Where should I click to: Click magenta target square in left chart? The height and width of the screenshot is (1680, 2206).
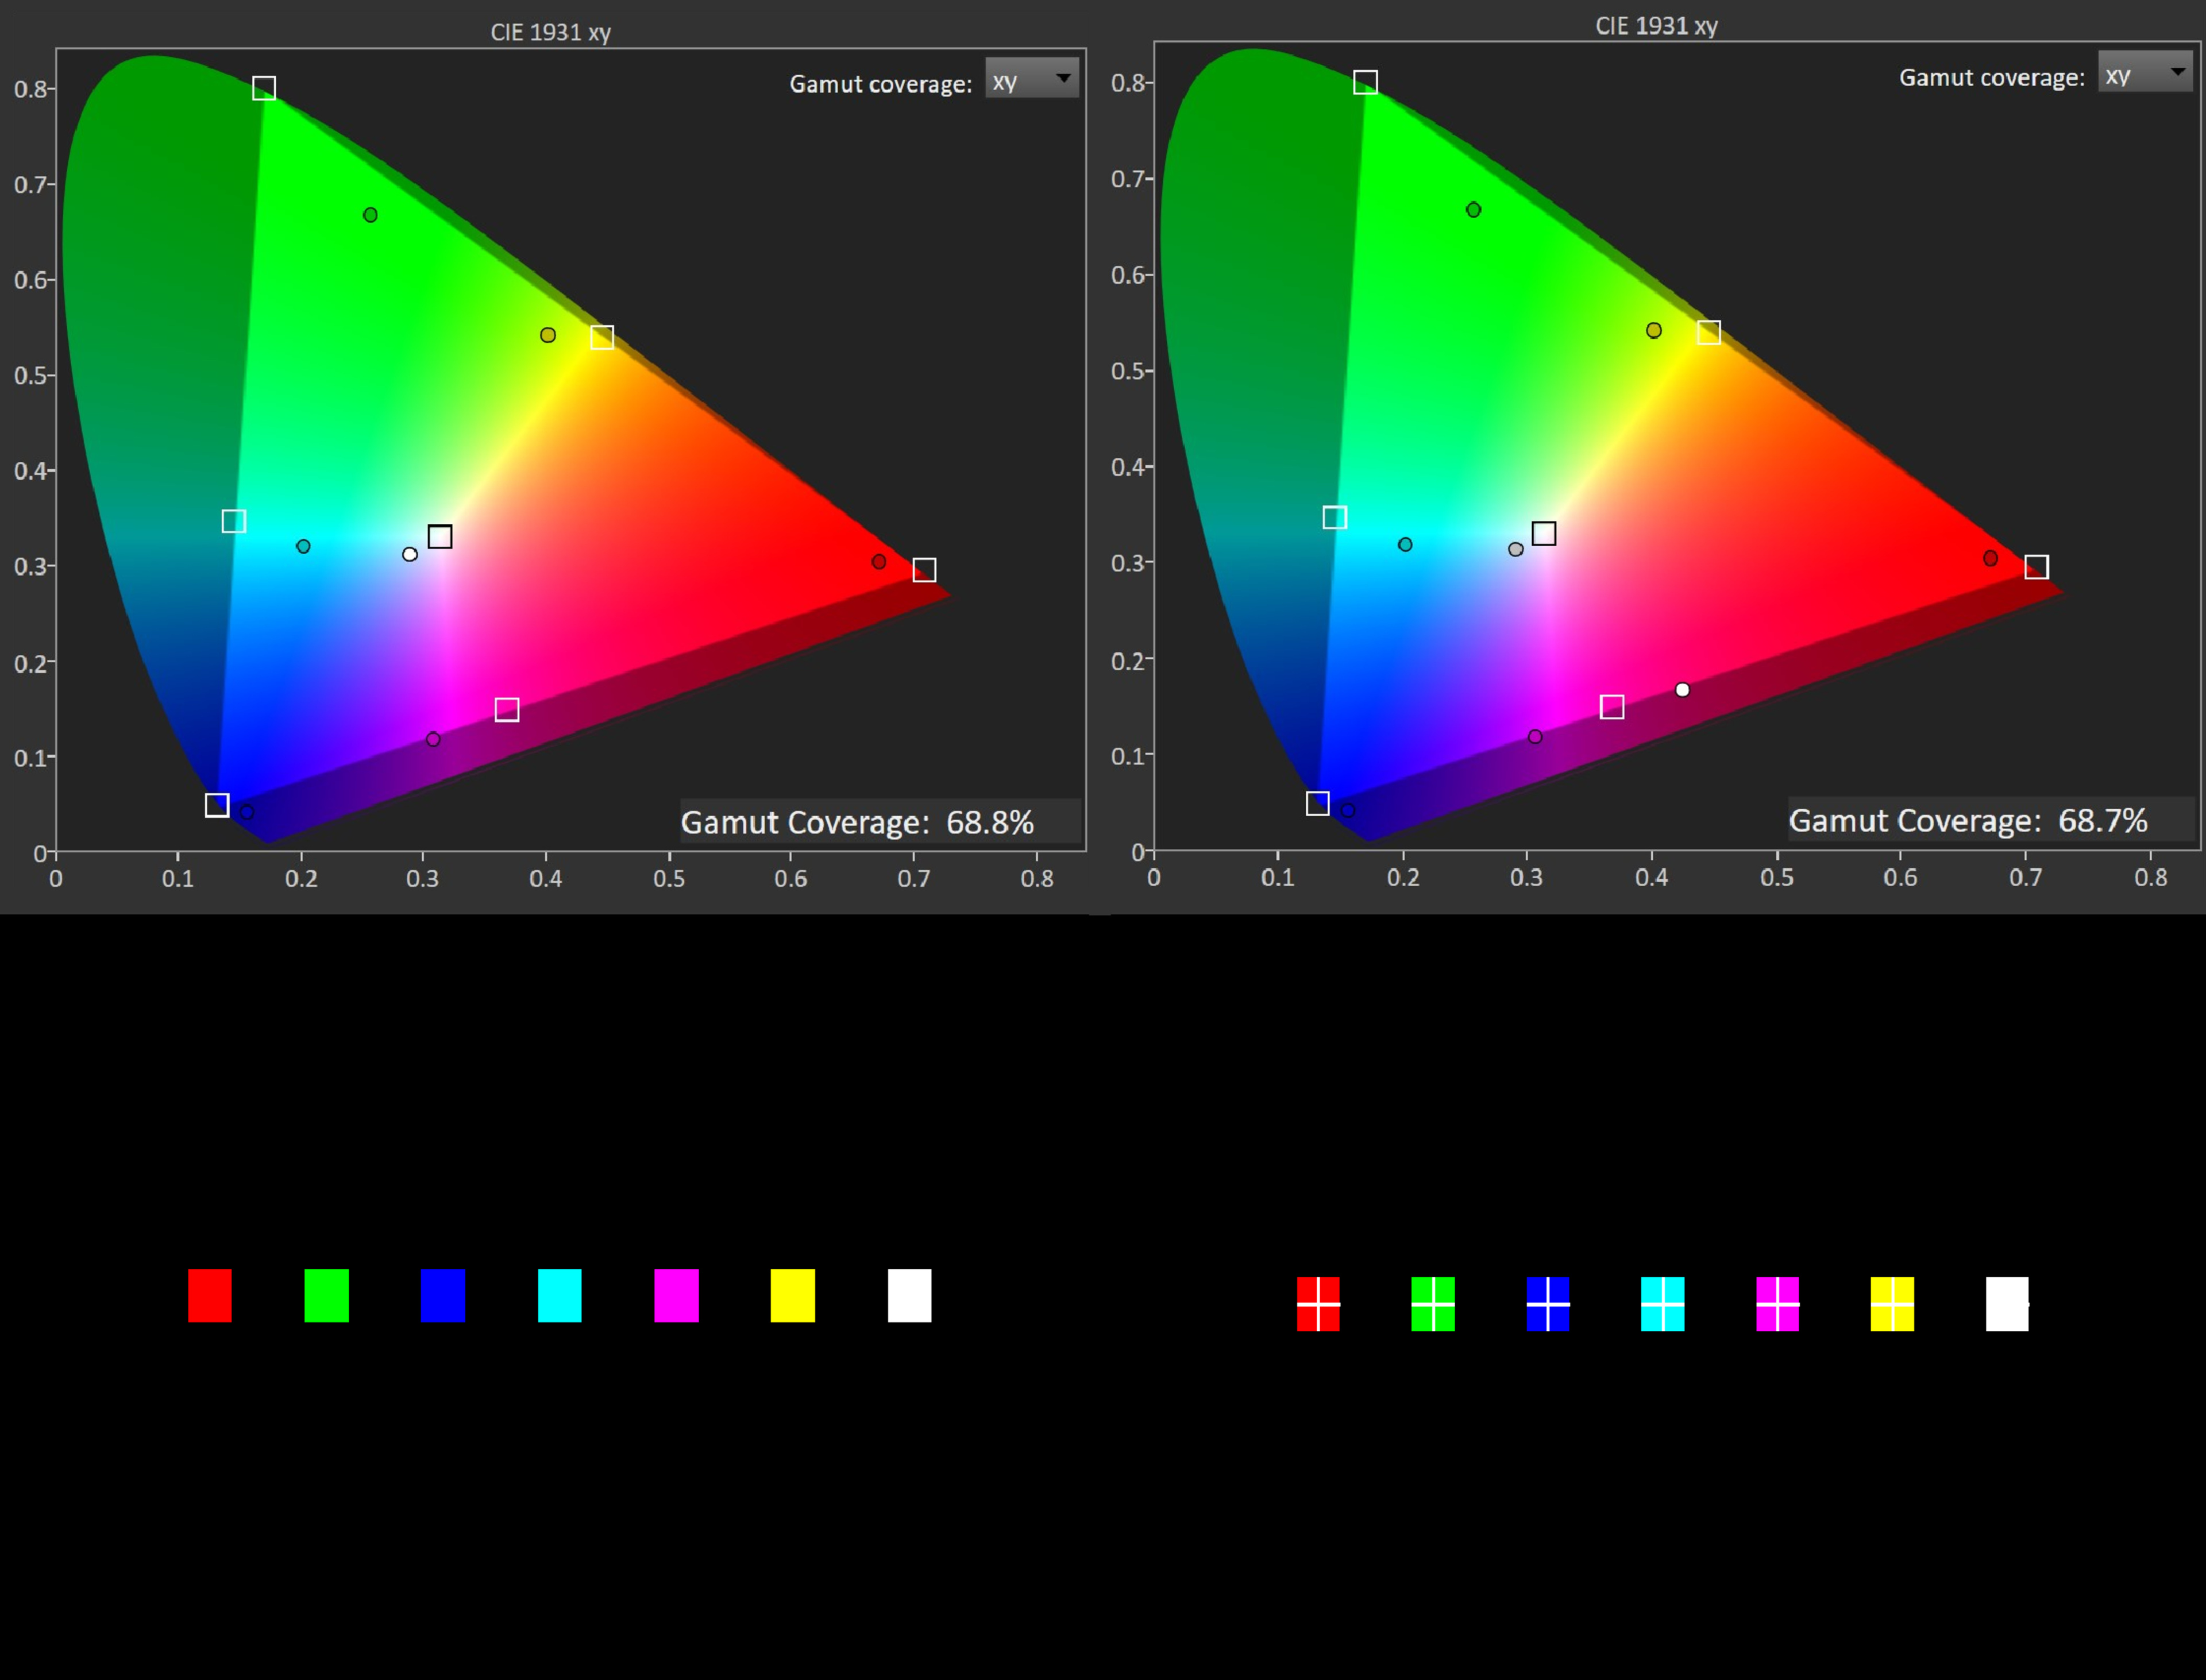point(507,710)
